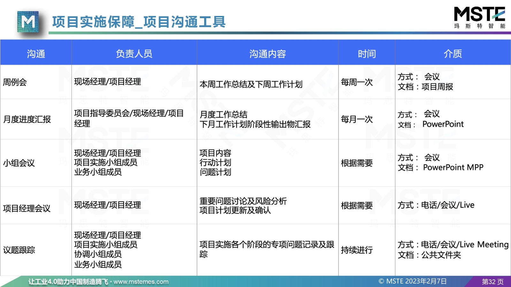Select the 月度进度汇报 cell
This screenshot has height=287, width=511.
[x=27, y=119]
